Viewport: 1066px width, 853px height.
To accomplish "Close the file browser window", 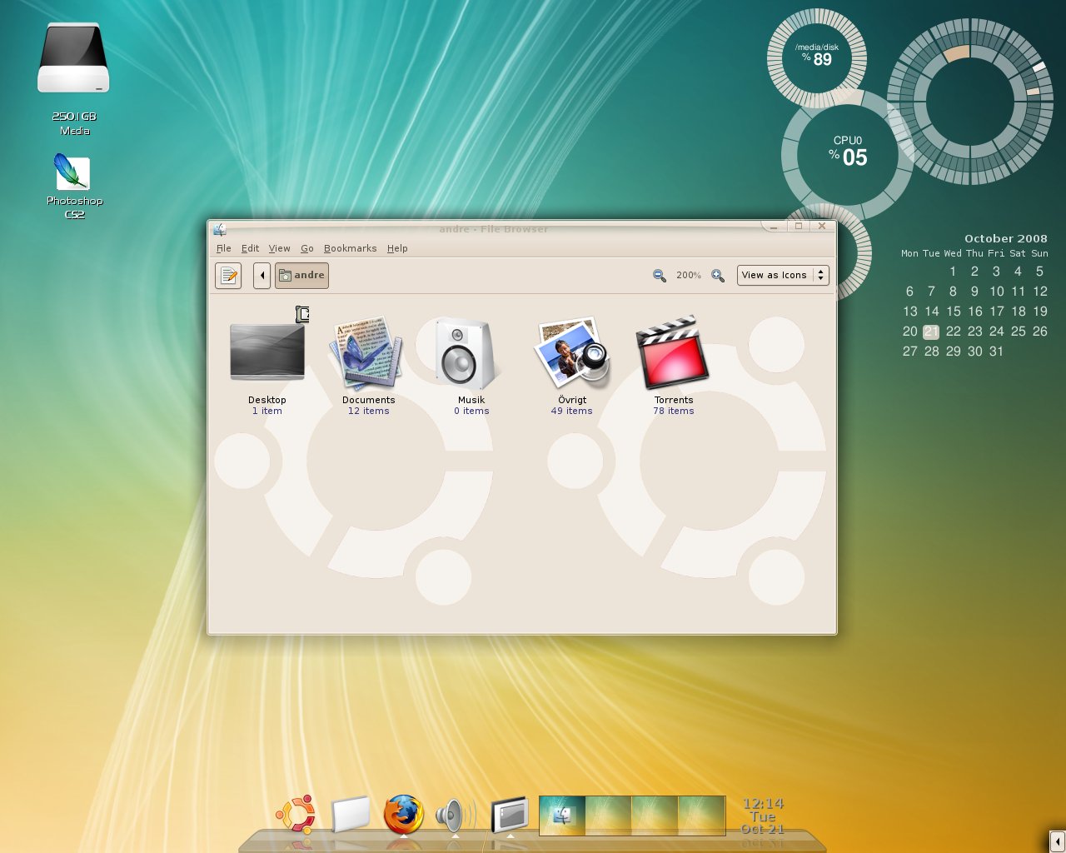I will point(822,227).
